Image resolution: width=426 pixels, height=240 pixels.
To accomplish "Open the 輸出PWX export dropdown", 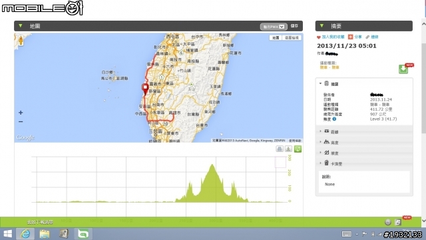I will coord(274,27).
